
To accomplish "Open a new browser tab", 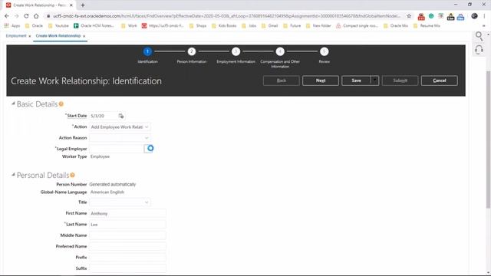I will [83, 5].
